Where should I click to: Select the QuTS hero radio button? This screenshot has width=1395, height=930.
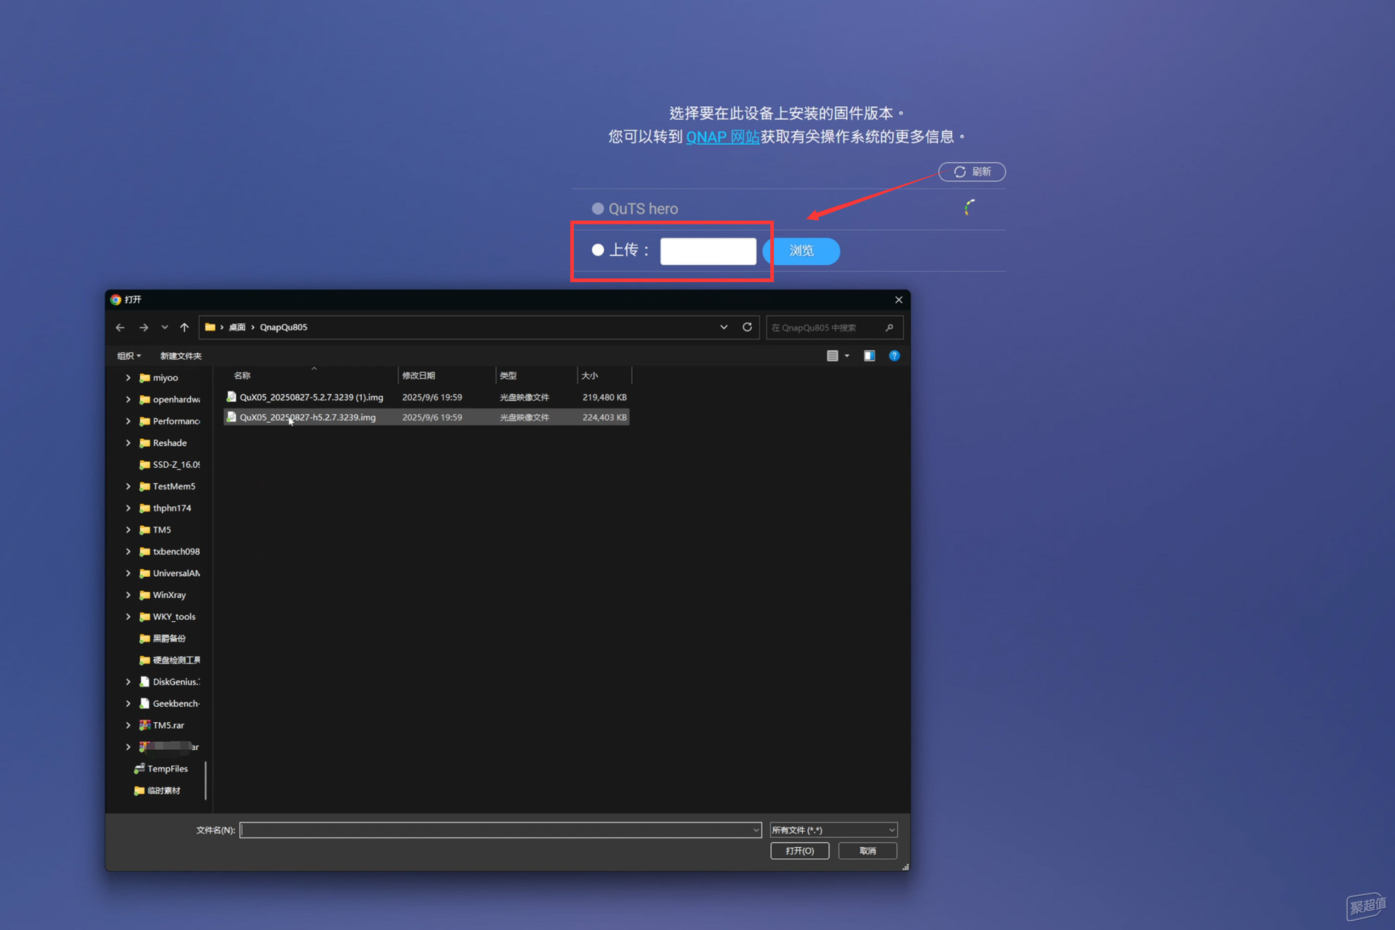tap(598, 209)
